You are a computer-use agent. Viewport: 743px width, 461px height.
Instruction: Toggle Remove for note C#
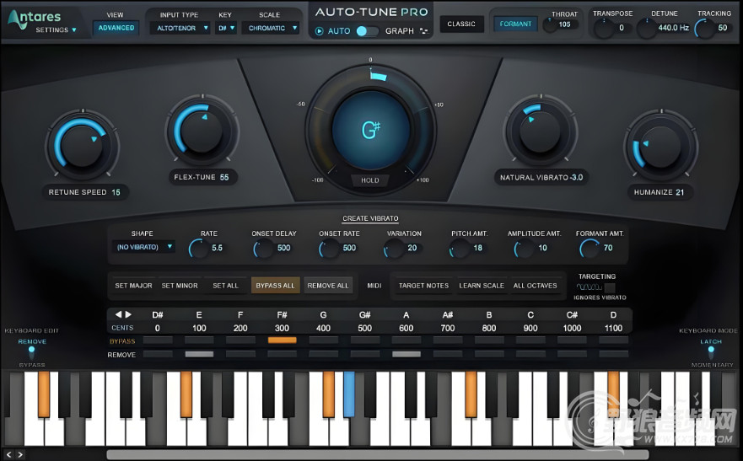click(572, 354)
